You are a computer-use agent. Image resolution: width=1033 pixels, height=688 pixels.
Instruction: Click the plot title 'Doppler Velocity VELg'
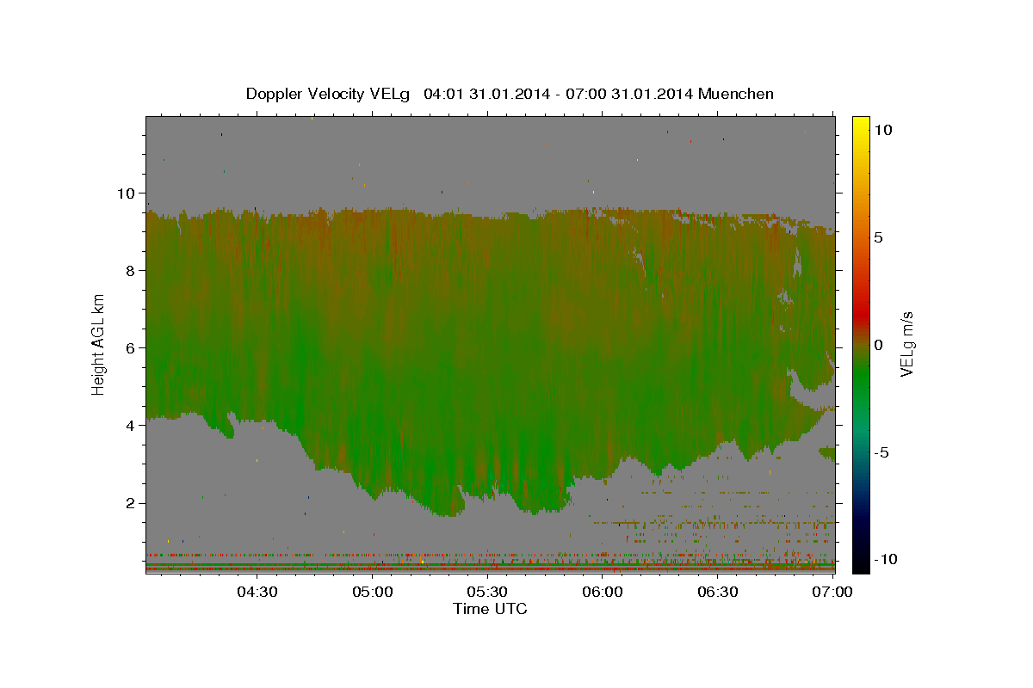(x=328, y=94)
